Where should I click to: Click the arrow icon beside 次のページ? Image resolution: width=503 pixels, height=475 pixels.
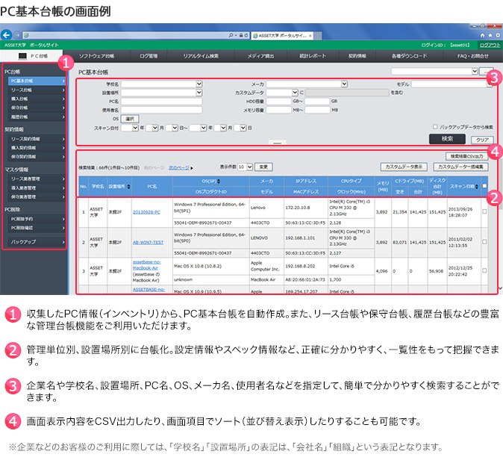click(x=192, y=168)
